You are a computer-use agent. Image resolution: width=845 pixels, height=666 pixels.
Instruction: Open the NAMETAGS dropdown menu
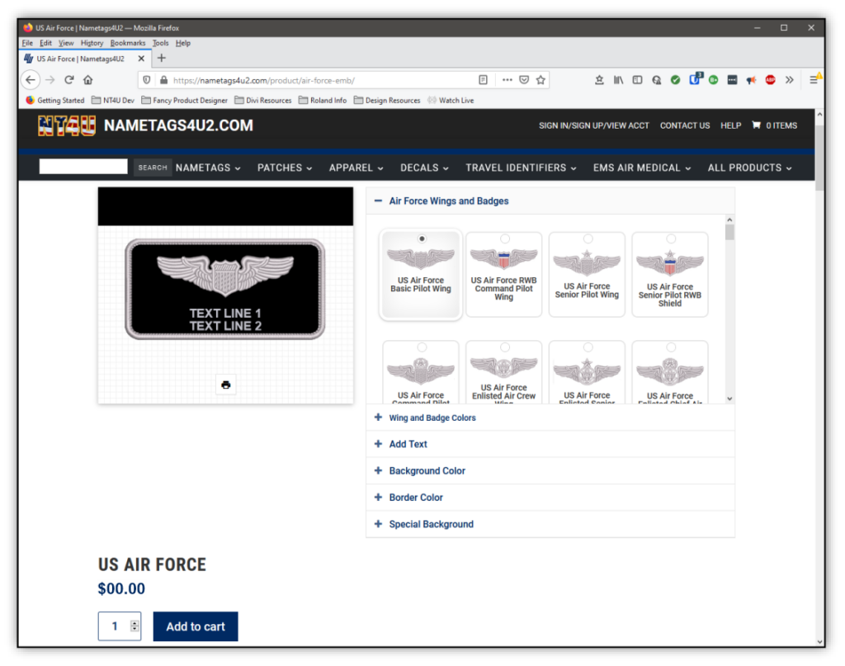click(208, 168)
